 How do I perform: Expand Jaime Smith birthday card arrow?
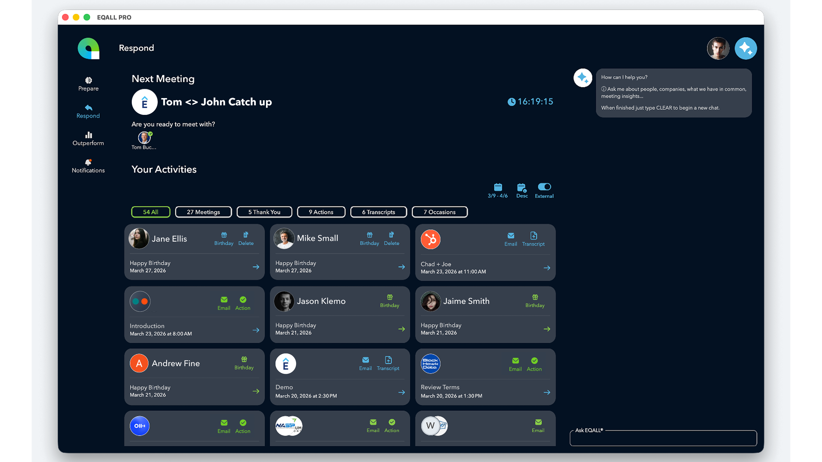[x=547, y=329]
